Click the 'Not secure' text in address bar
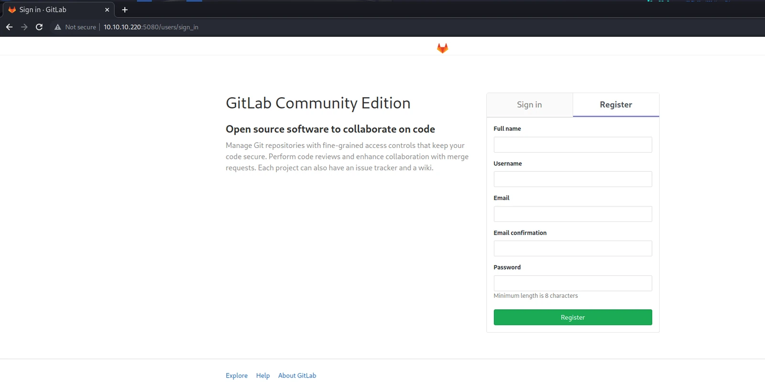The height and width of the screenshot is (388, 765). coord(80,27)
